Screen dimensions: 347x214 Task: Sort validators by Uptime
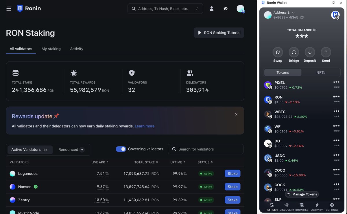[x=178, y=162]
